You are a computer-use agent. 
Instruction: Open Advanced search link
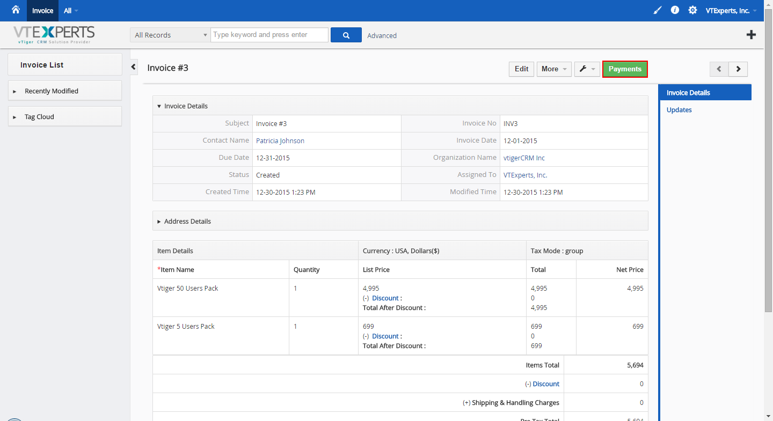coord(382,35)
